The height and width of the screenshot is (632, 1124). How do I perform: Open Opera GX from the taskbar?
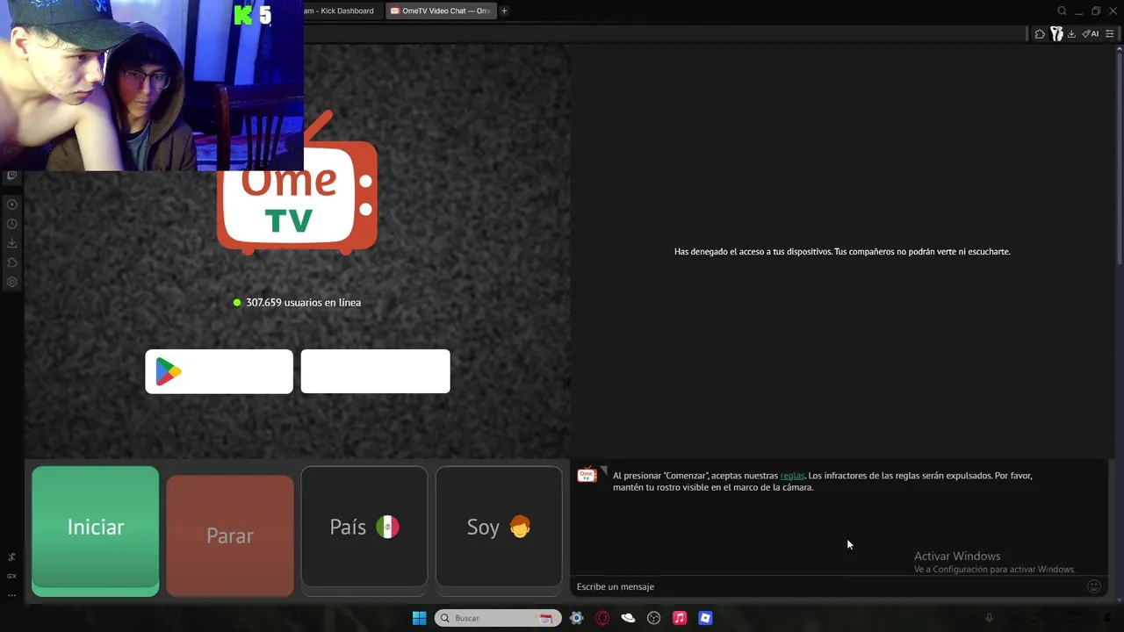602,618
